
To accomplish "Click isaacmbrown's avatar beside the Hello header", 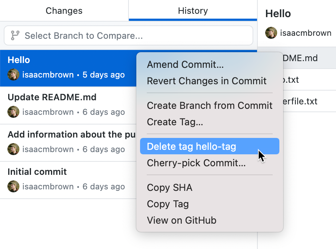I will pos(271,33).
